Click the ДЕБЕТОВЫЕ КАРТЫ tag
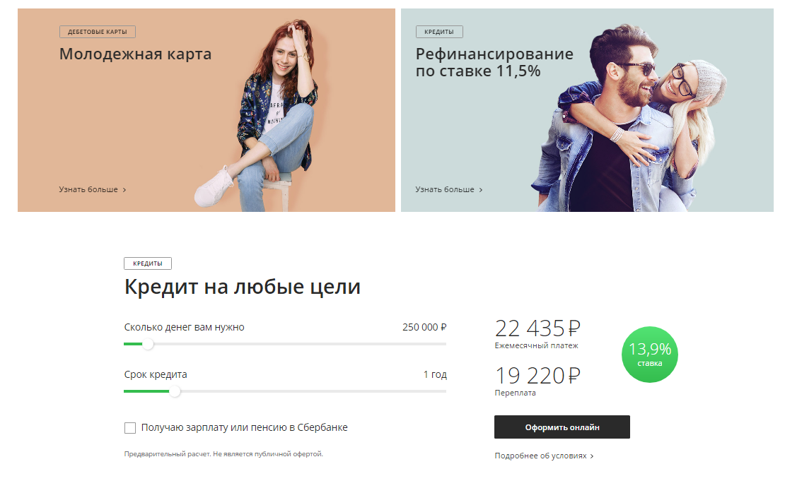Image resolution: width=785 pixels, height=493 pixels. point(97,32)
